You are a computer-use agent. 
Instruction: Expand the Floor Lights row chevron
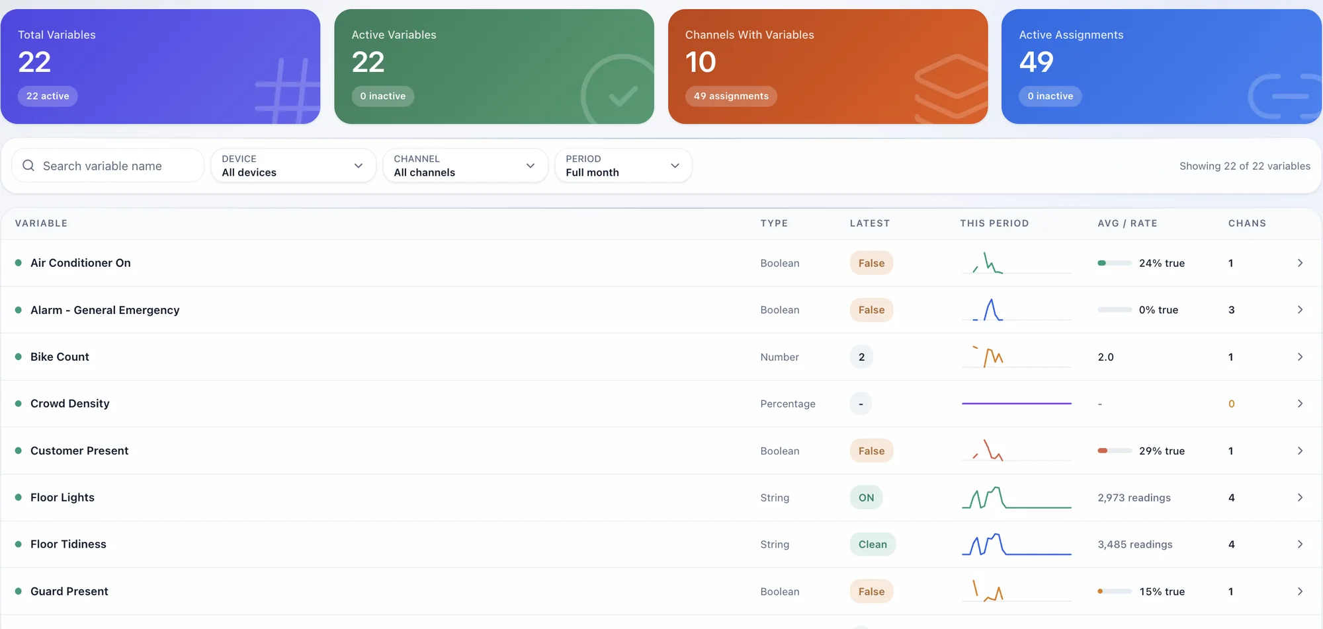[x=1300, y=498]
